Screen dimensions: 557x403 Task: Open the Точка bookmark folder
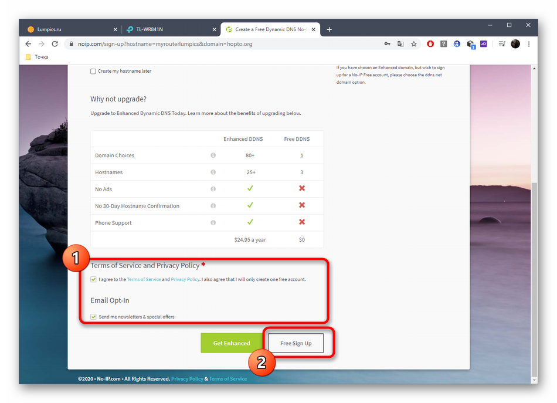tap(37, 57)
